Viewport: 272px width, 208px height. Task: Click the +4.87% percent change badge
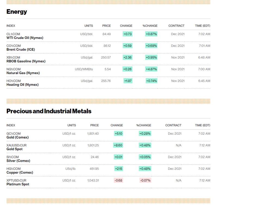pos(151,69)
